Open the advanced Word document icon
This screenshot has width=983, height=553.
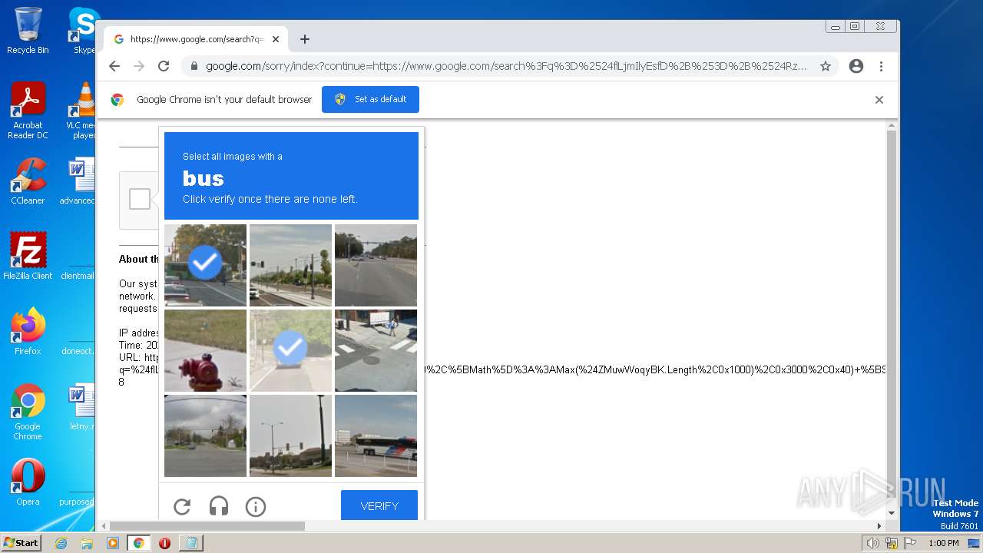[x=77, y=181]
